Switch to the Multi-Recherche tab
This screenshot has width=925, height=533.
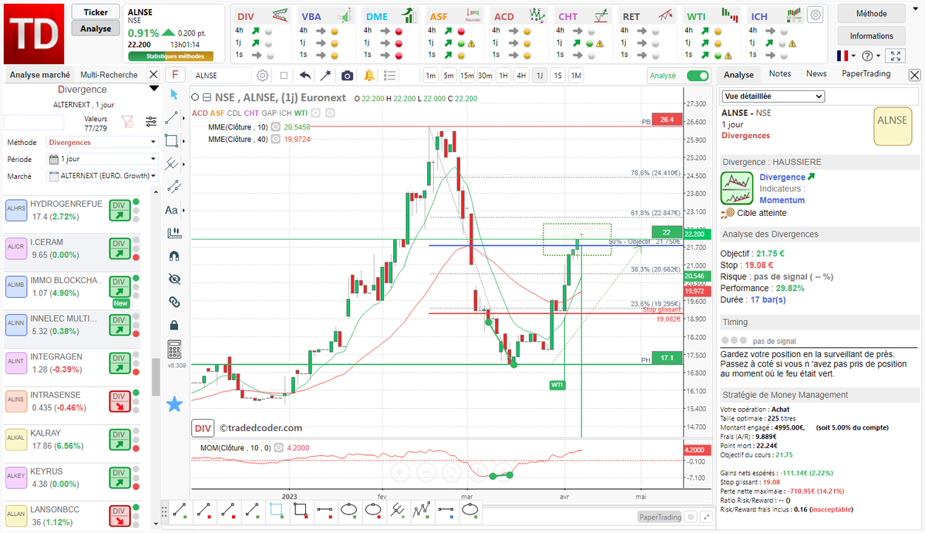pyautogui.click(x=109, y=75)
